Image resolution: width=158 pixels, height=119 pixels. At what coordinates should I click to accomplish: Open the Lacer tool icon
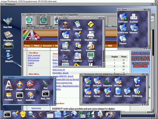(91, 57)
